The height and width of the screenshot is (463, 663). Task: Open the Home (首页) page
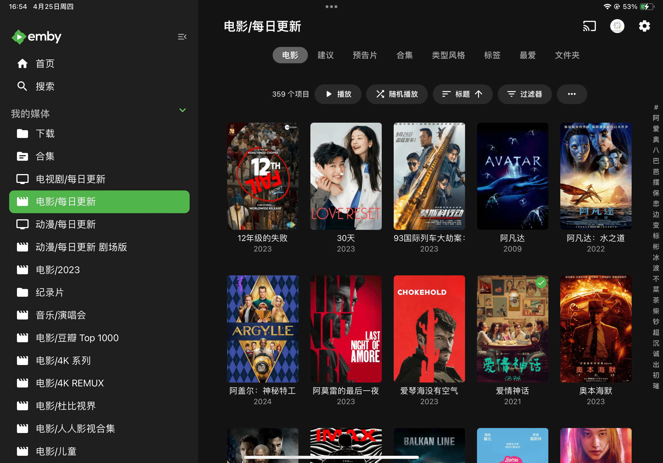[99, 64]
